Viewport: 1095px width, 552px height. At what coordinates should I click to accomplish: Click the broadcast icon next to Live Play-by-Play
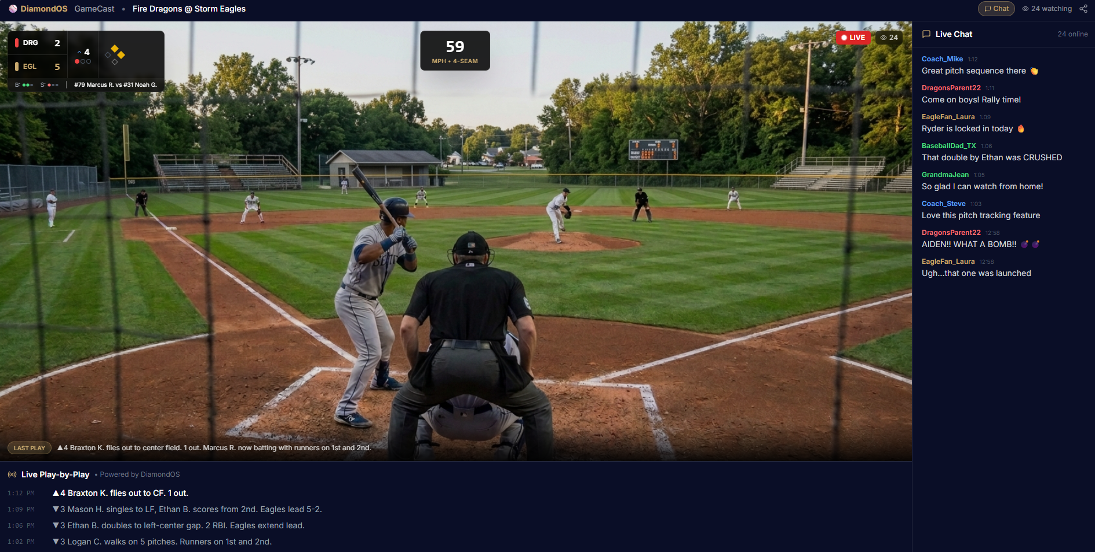point(12,474)
